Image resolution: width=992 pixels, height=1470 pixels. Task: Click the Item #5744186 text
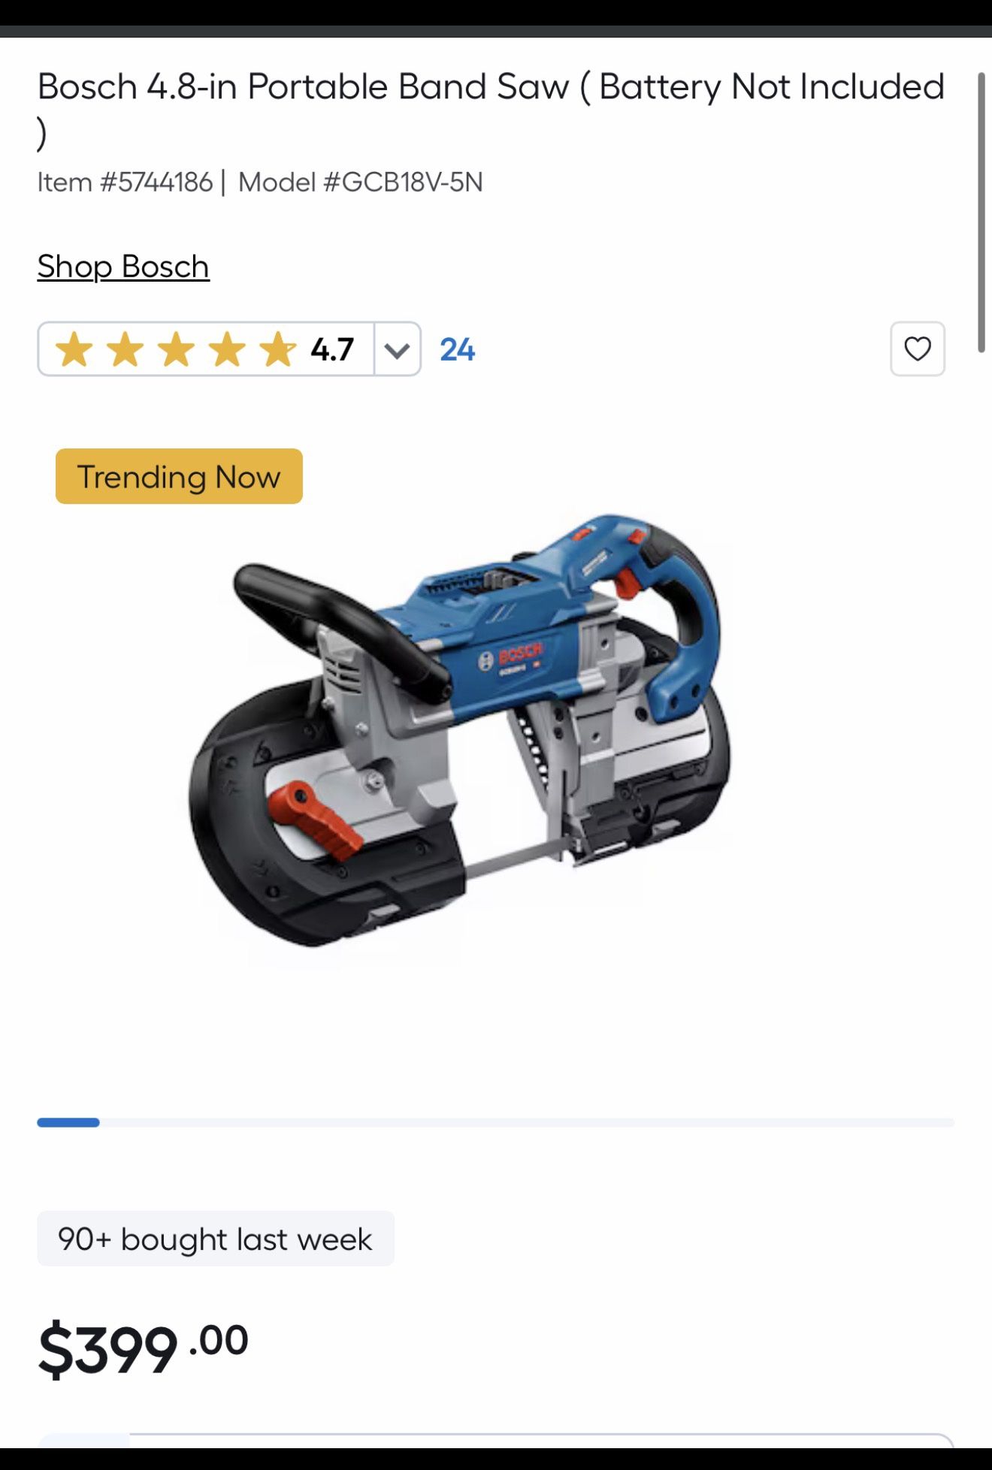[x=125, y=183]
